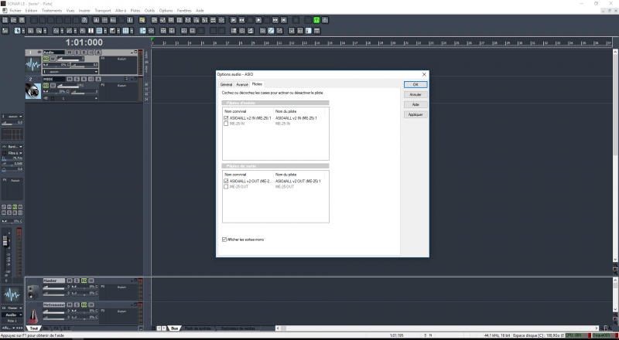619x340 pixels.
Task: Open the Audio dropdown in the left inspector
Action: pyautogui.click(x=12, y=314)
